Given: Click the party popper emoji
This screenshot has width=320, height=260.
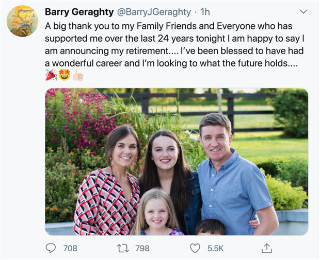Looking at the screenshot, I should tap(51, 76).
